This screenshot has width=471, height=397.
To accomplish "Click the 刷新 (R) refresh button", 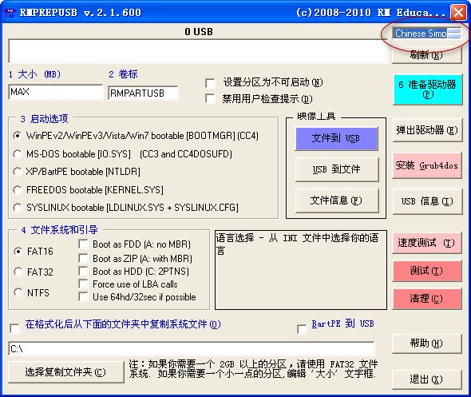I will (x=426, y=55).
